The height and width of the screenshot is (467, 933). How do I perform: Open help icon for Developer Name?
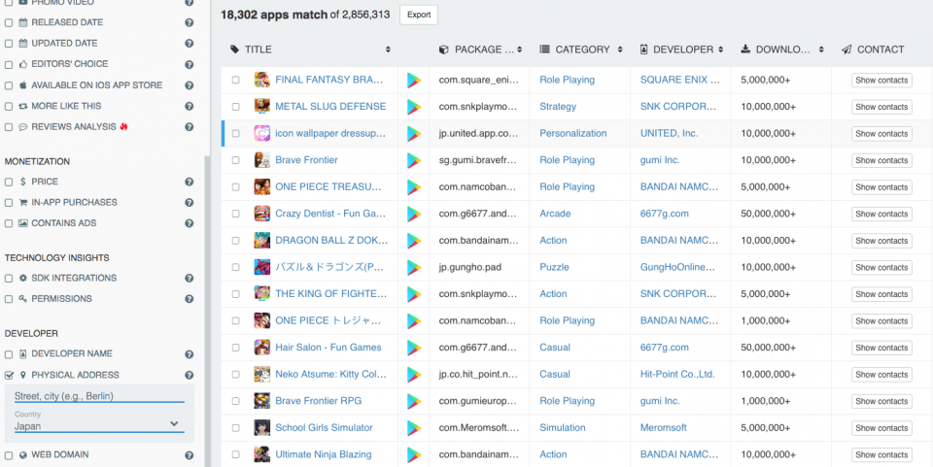point(190,354)
